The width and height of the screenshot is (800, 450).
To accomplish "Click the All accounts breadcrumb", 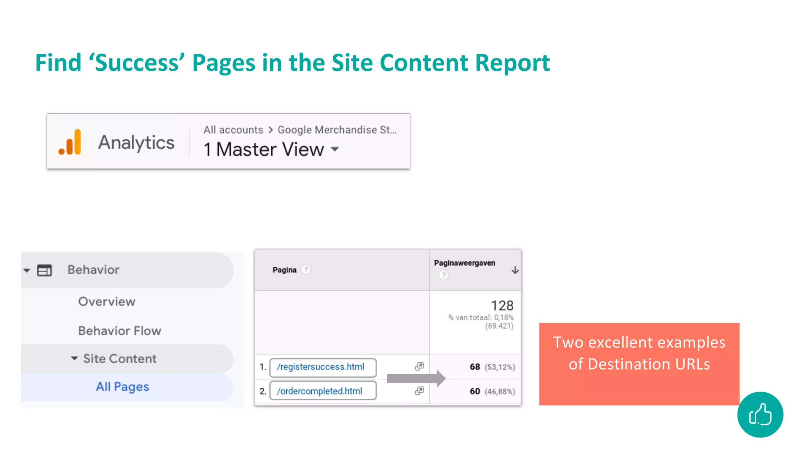I will pos(233,129).
